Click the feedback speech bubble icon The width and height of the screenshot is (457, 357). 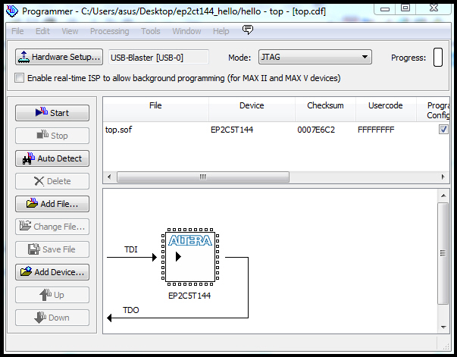[x=248, y=30]
